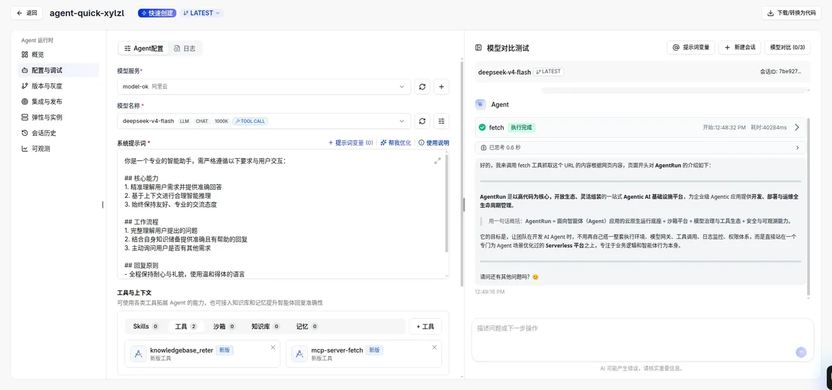Image resolution: width=832 pixels, height=390 pixels.
Task: Remove the mcp-server-fetch tool
Action: (434, 347)
